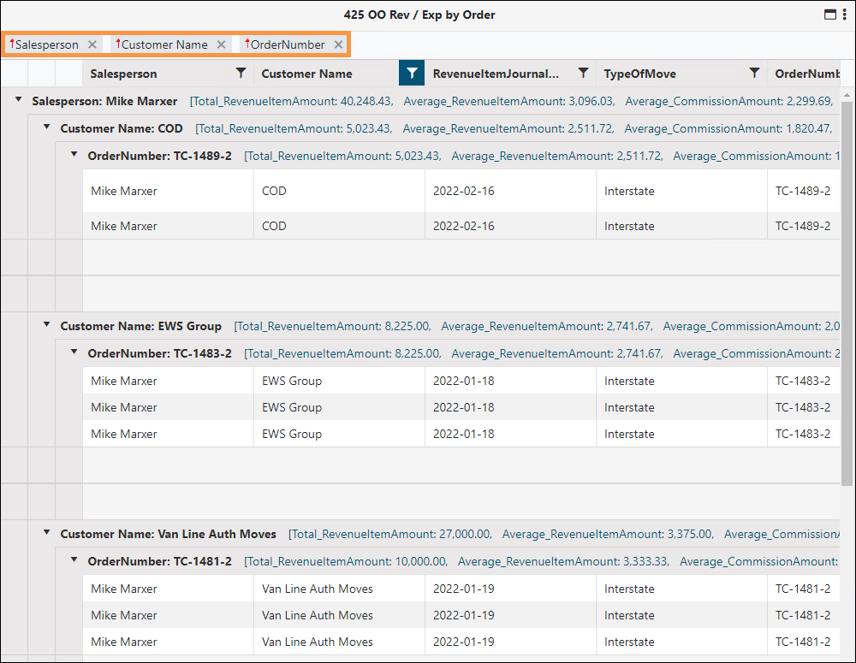Open the three-dot options menu

[x=845, y=15]
